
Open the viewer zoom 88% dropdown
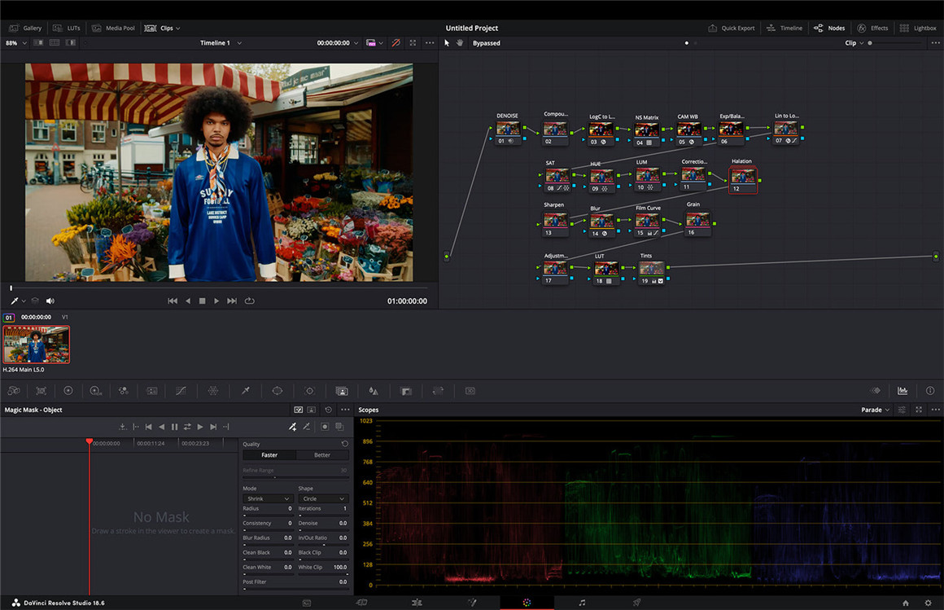click(15, 43)
